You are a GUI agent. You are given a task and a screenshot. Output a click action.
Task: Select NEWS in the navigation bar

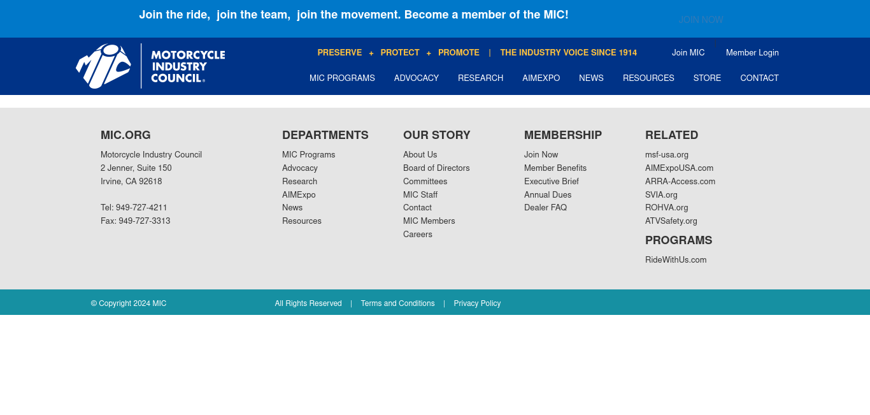pyautogui.click(x=591, y=78)
